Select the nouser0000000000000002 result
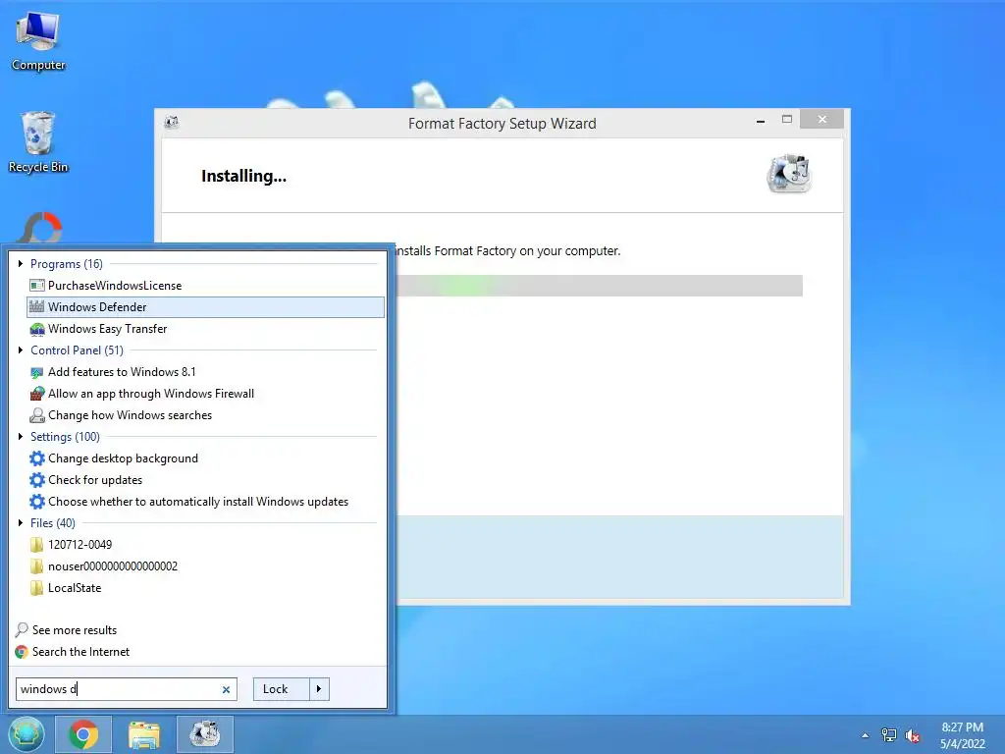Image resolution: width=1005 pixels, height=754 pixels. 113,566
